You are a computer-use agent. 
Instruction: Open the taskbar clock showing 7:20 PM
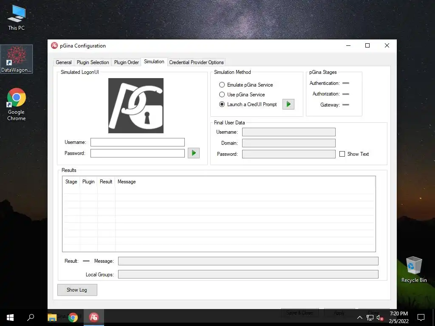pyautogui.click(x=398, y=318)
